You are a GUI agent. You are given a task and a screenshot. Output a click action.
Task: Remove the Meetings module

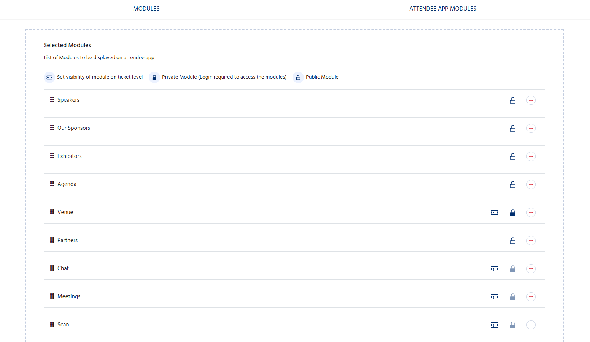coord(531,297)
